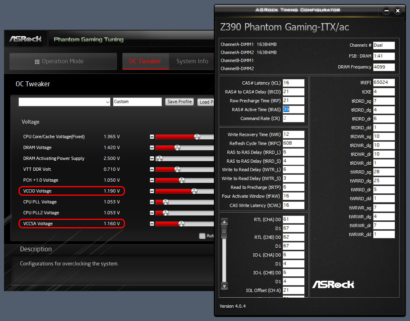Screen dimensions: 410x321
Task: Click the Custom profile name field
Action: click(x=137, y=101)
